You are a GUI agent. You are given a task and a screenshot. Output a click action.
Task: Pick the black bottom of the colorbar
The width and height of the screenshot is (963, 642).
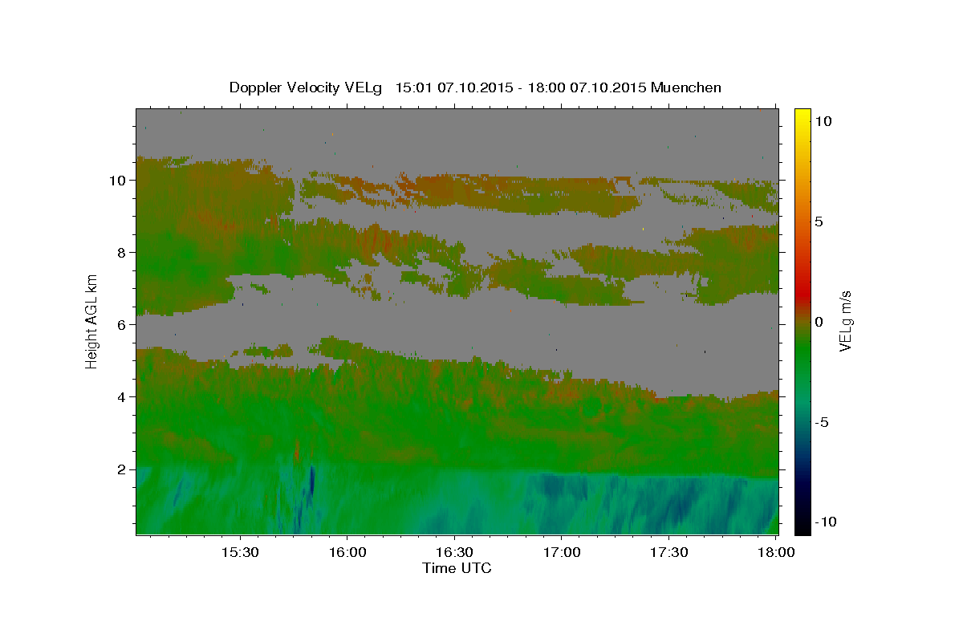802,526
